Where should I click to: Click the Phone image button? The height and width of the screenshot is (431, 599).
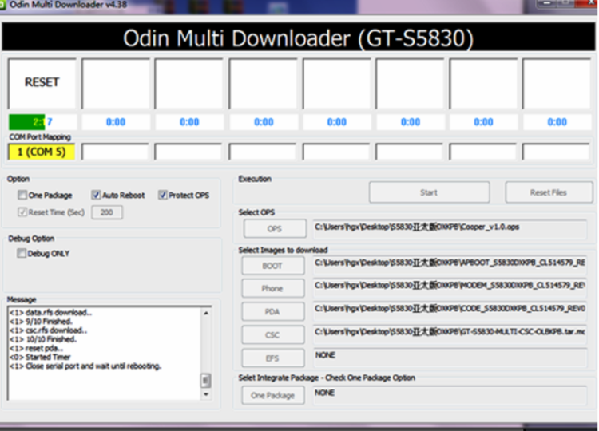pos(273,289)
